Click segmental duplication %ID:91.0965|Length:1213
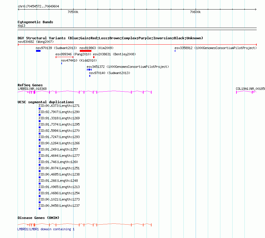Viewport: 265px width, 238px height. tap(59, 187)
